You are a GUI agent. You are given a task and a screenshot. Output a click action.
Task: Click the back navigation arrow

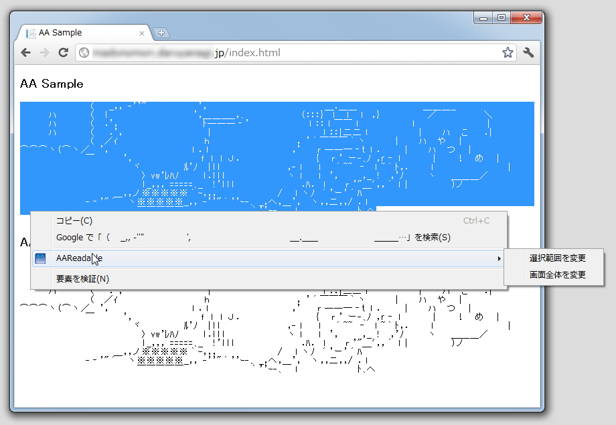25,52
